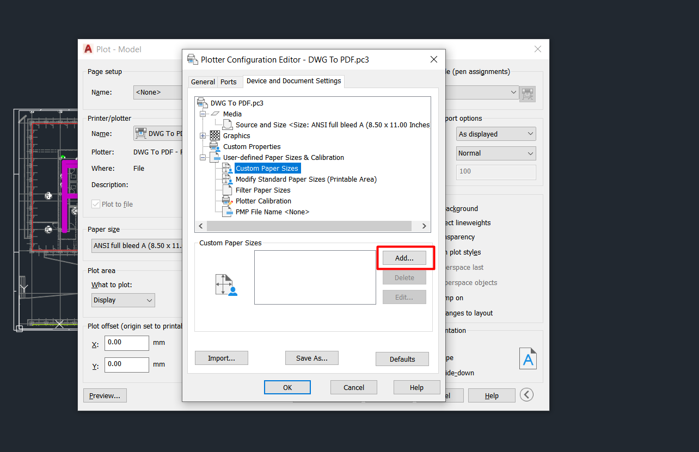This screenshot has width=699, height=452.
Task: Click the Defaults button
Action: tap(402, 359)
